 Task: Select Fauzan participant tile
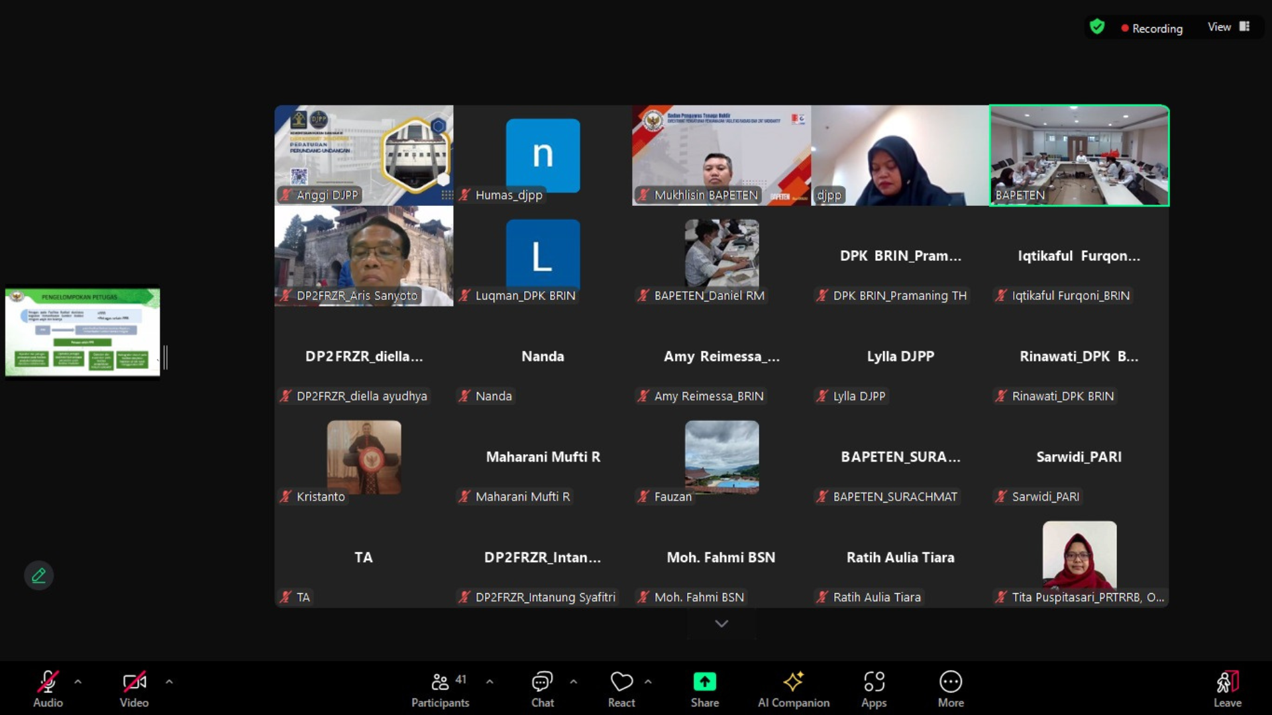[721, 457]
